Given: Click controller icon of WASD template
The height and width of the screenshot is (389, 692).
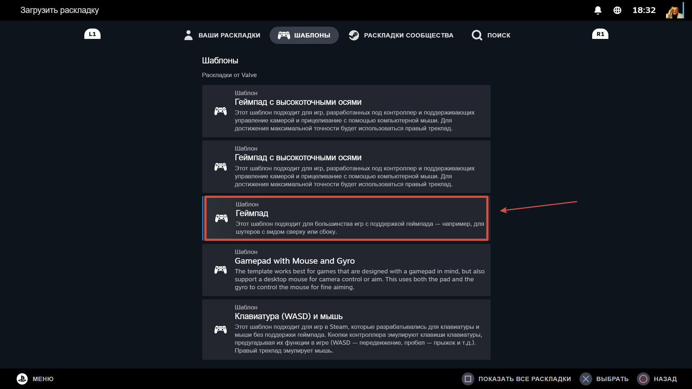Looking at the screenshot, I should point(221,329).
